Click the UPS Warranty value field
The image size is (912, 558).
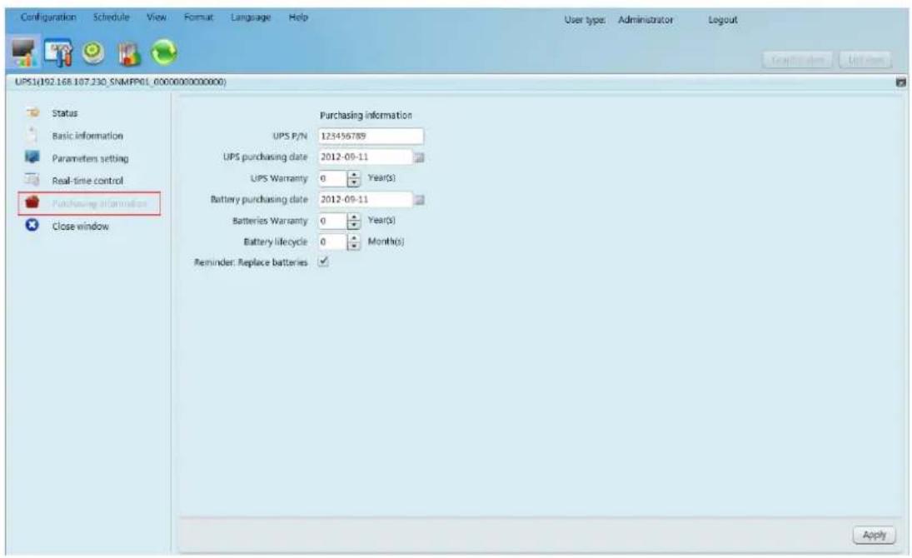332,178
